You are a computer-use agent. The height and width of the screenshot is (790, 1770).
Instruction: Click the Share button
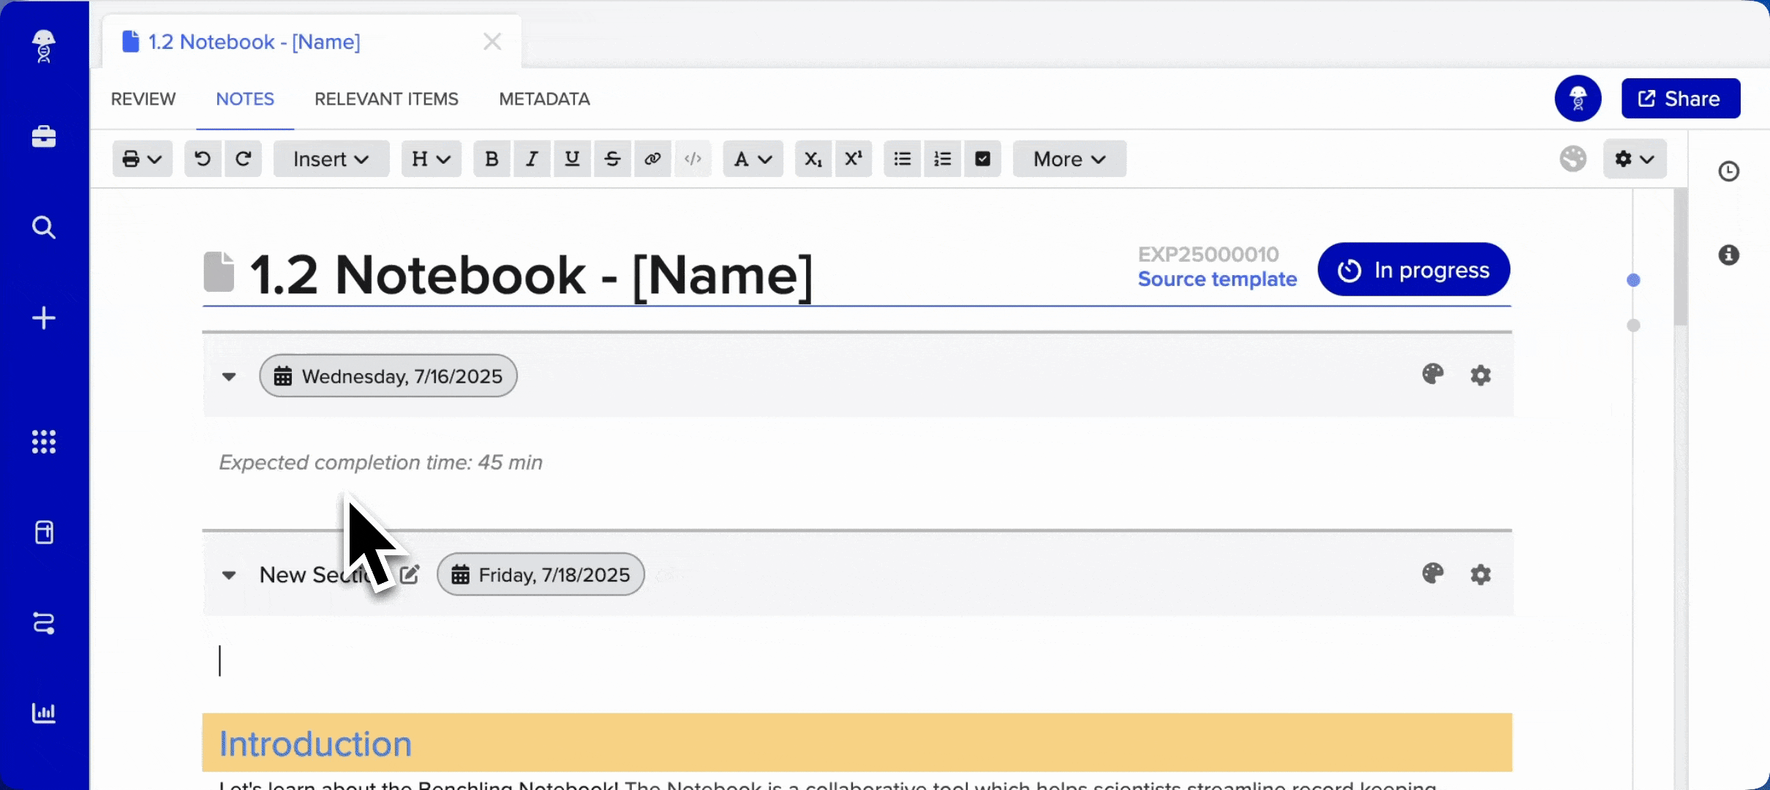click(x=1680, y=99)
